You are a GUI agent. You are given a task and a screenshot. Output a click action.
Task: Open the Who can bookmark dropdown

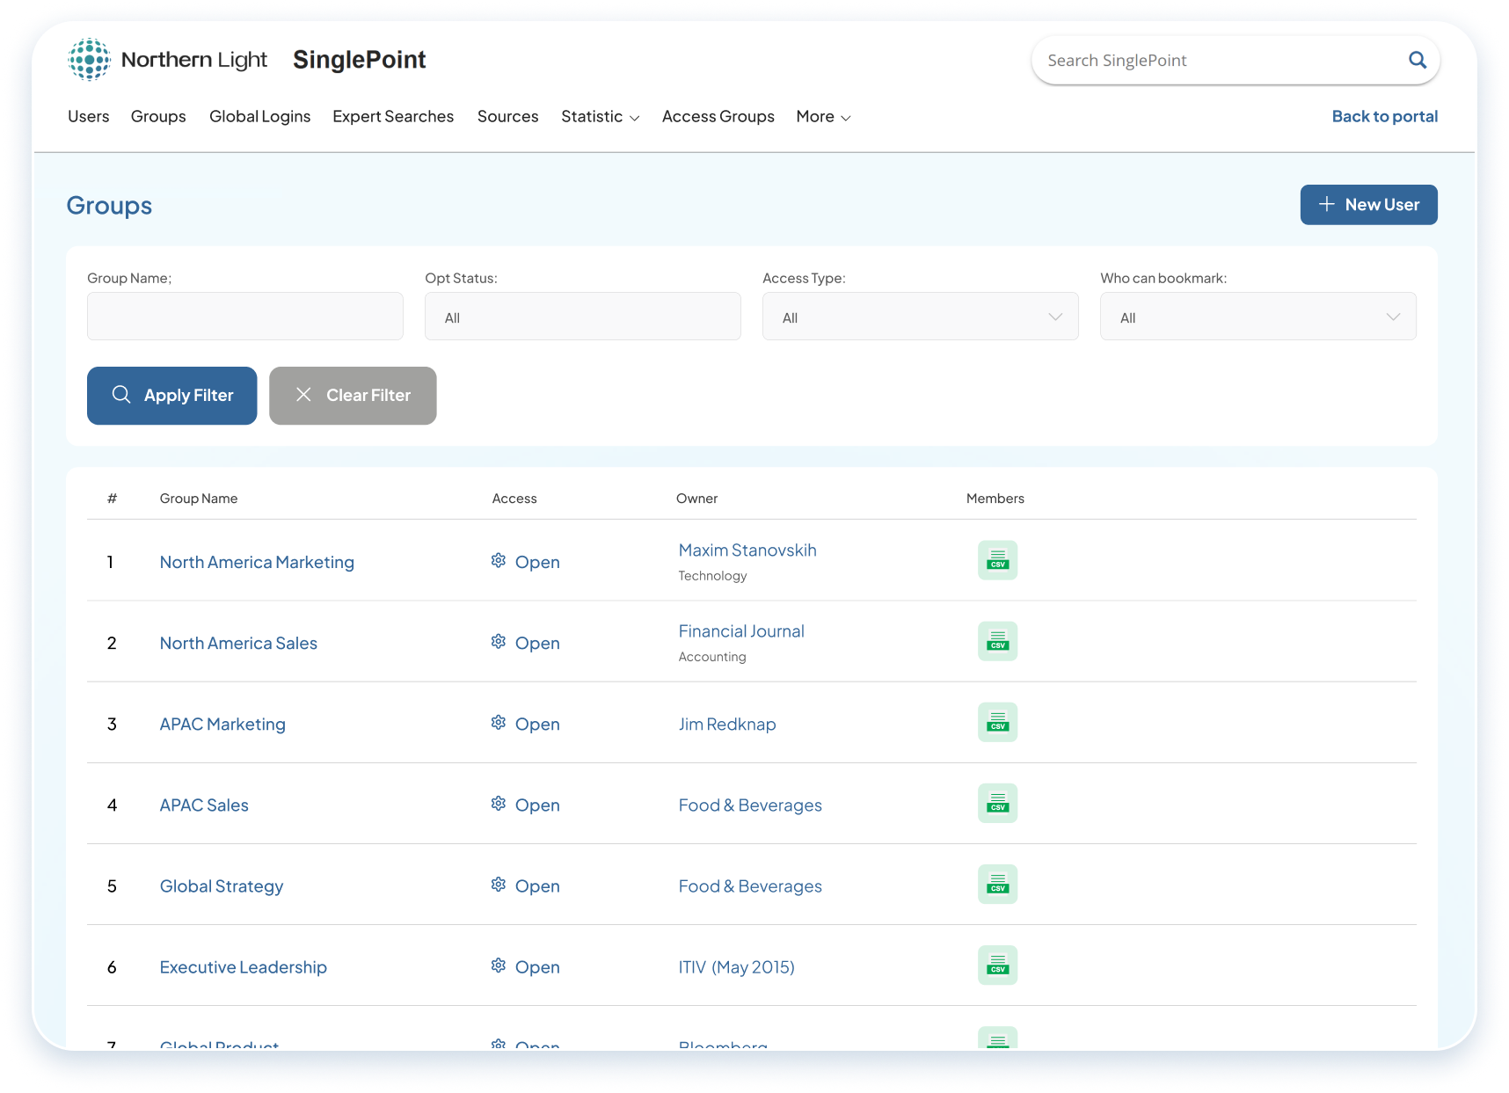(1257, 317)
